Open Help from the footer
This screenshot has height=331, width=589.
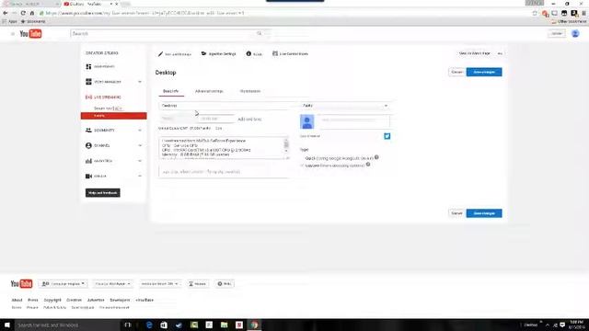click(225, 284)
